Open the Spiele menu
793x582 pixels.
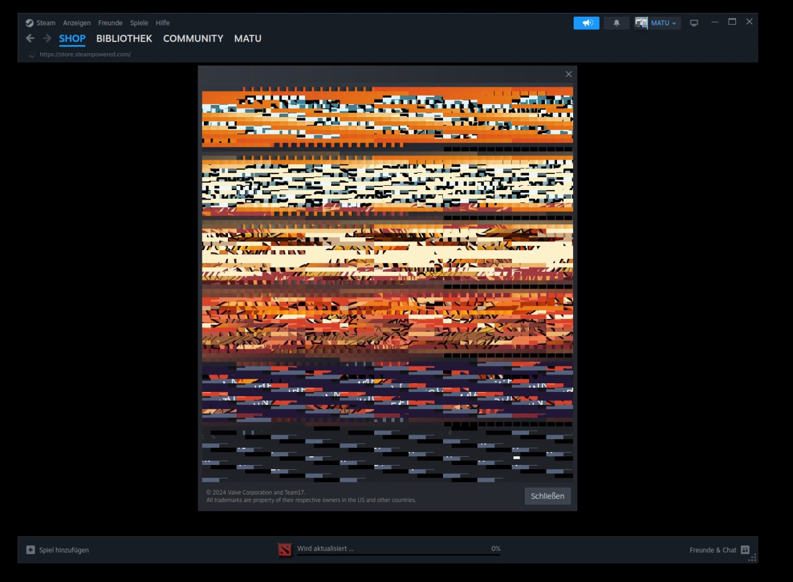[139, 23]
